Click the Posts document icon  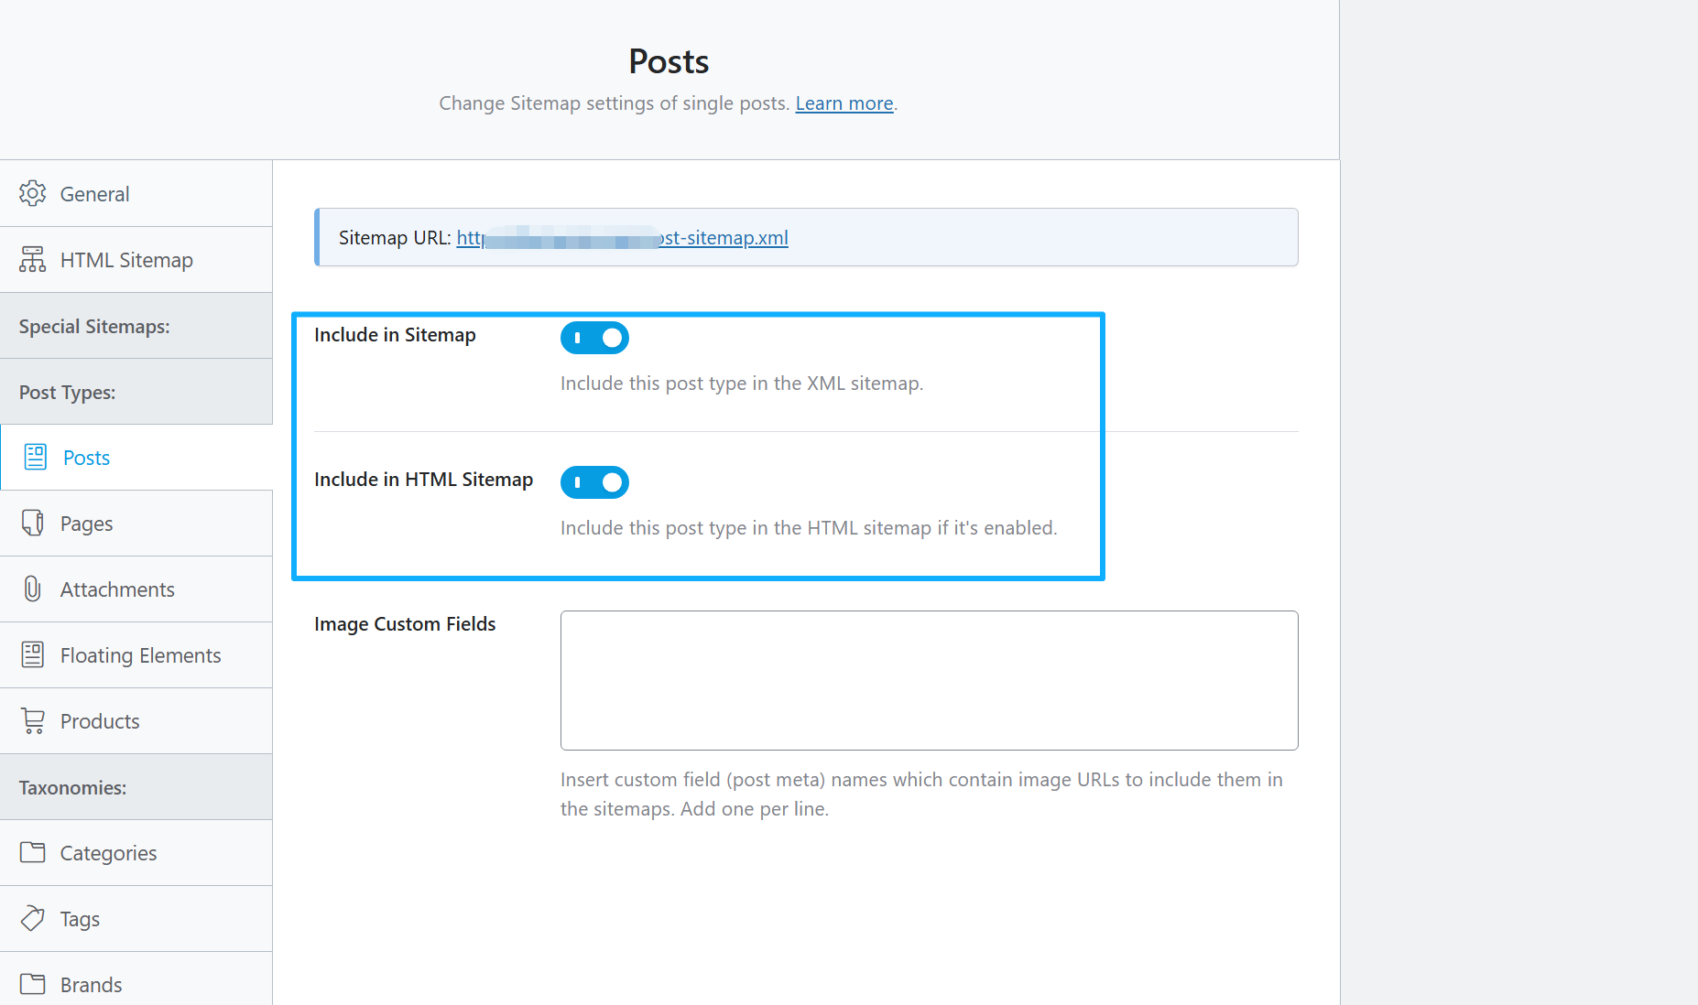click(x=36, y=457)
